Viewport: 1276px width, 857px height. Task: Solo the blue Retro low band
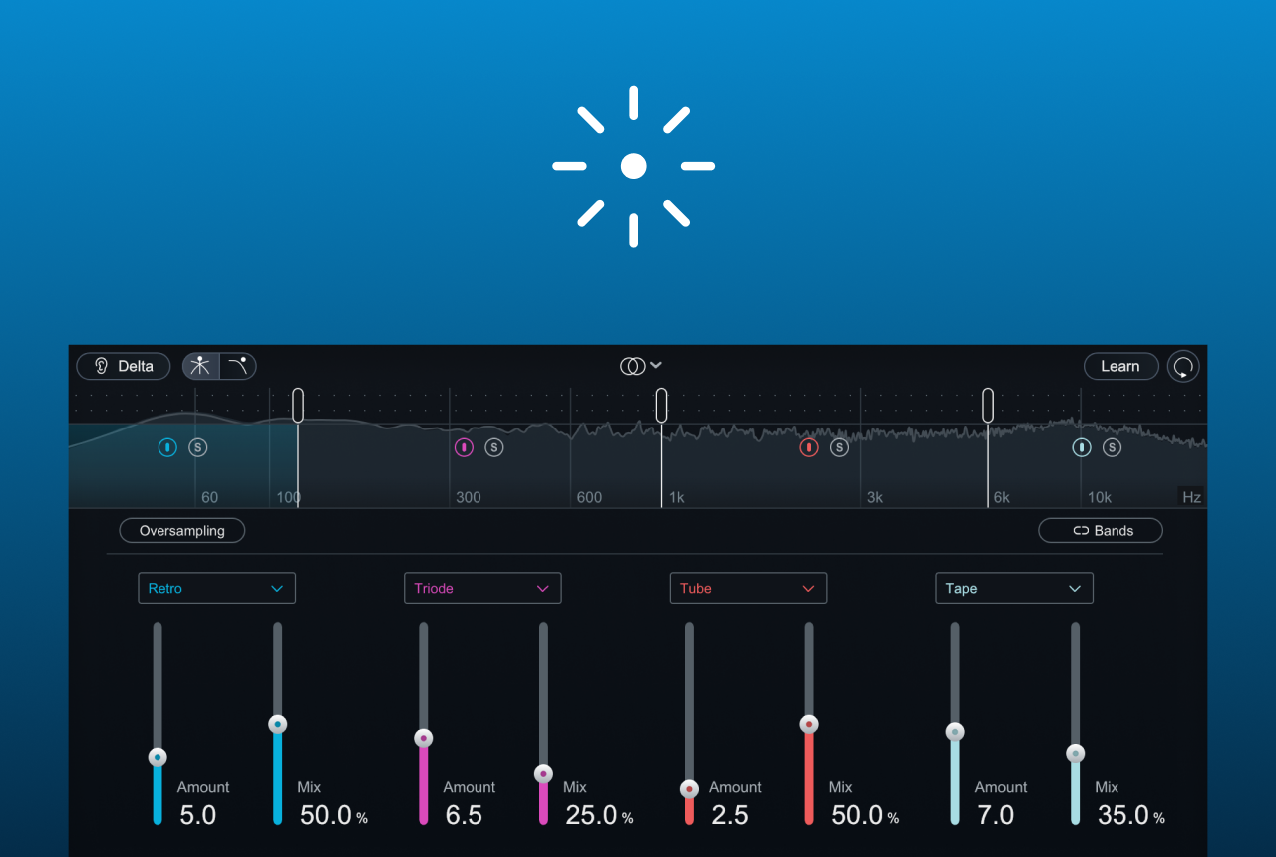[198, 448]
